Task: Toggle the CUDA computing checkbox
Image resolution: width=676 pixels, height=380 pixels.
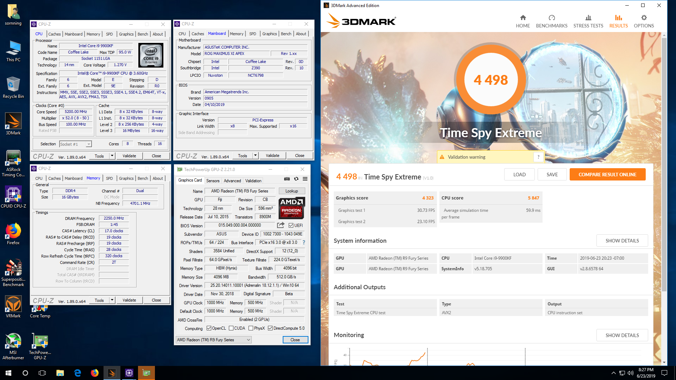Action: [x=231, y=328]
